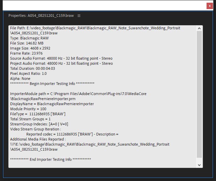Viewport: 216px width, 181px height.
Task: Click the 'Video Stream Group Iteration' line
Action: click(35, 129)
